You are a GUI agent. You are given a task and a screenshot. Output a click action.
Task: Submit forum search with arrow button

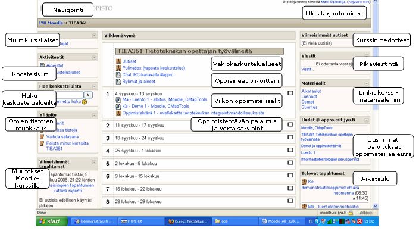click(88, 95)
